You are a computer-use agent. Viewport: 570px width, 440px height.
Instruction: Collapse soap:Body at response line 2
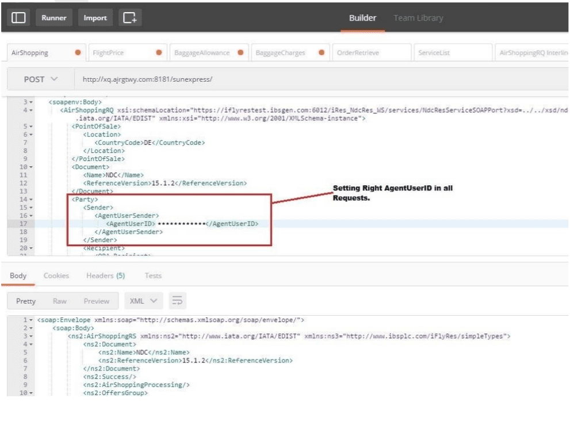pyautogui.click(x=31, y=328)
